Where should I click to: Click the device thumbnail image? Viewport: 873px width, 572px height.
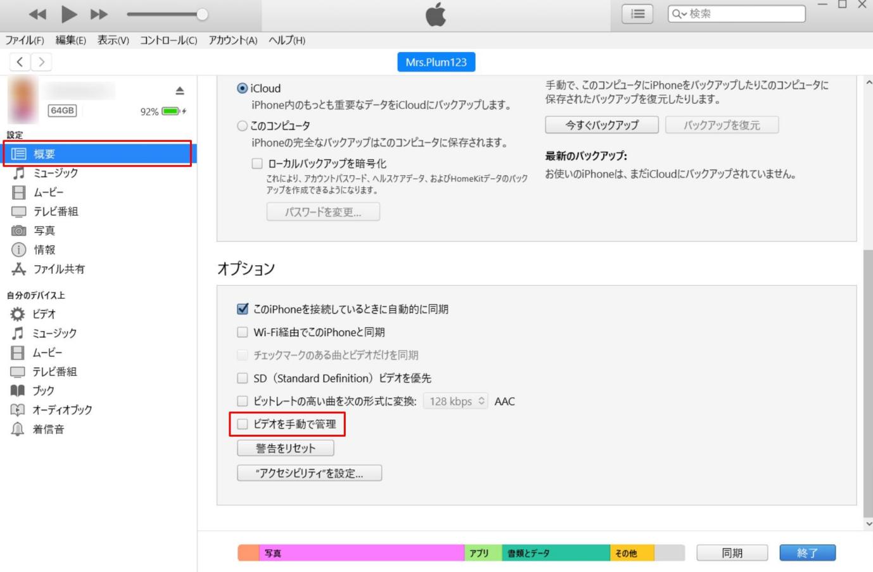[23, 100]
